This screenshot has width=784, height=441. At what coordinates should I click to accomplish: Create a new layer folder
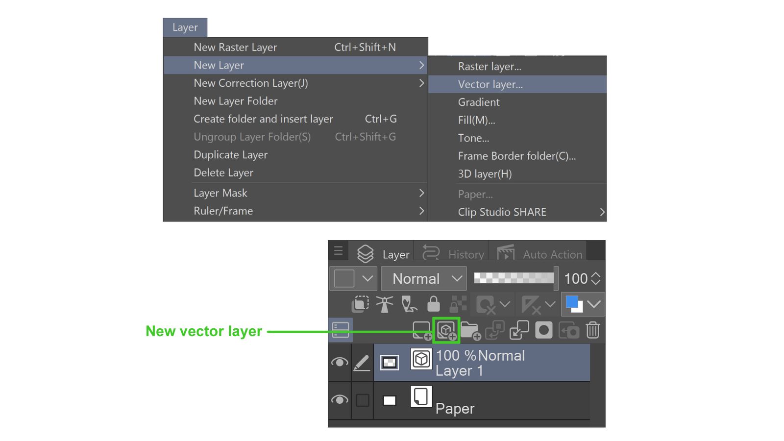pos(470,330)
